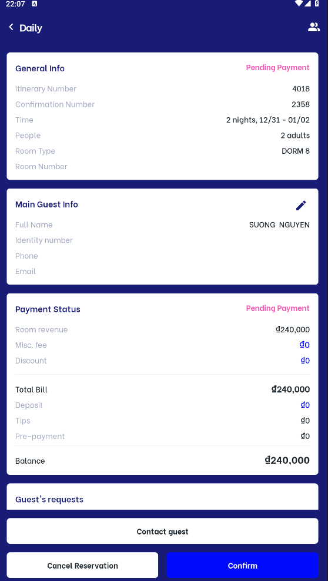Tap the back arrow next to Daily
Viewport: 328px width, 581px height.
[x=11, y=27]
